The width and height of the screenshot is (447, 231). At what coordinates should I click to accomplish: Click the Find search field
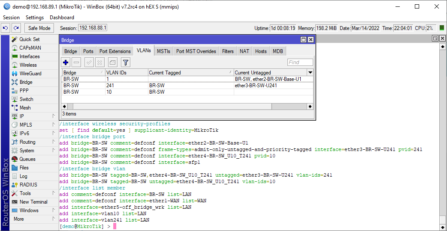(300, 62)
